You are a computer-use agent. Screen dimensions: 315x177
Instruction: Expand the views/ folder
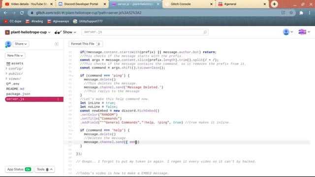click(x=13, y=79)
